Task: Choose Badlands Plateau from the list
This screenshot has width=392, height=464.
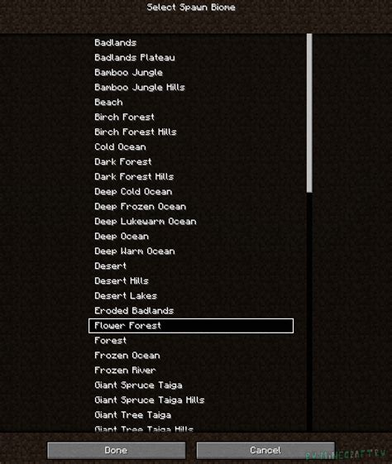Action: [x=191, y=57]
